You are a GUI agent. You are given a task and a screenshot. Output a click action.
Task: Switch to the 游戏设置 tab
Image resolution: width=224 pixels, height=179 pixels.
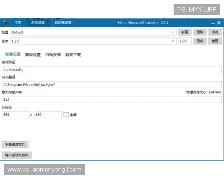(38, 22)
